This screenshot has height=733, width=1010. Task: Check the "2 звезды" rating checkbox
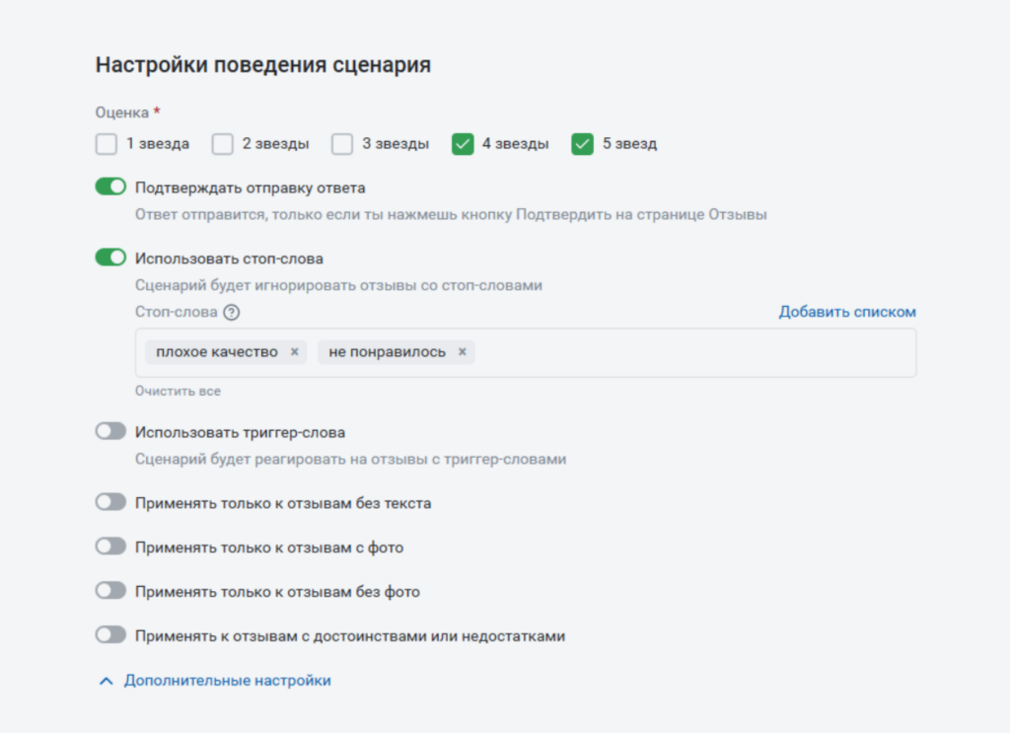[x=222, y=144]
